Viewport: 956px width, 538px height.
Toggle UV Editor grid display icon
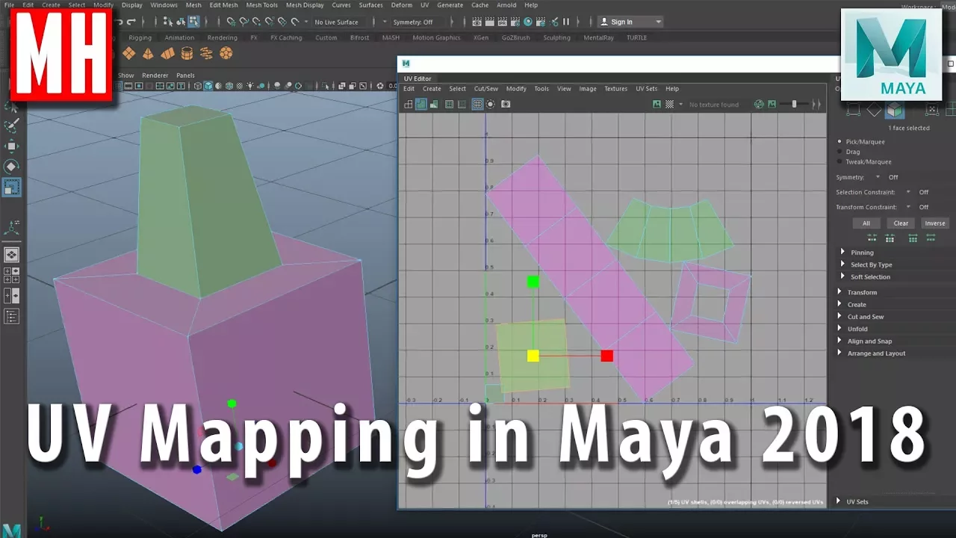(x=477, y=105)
